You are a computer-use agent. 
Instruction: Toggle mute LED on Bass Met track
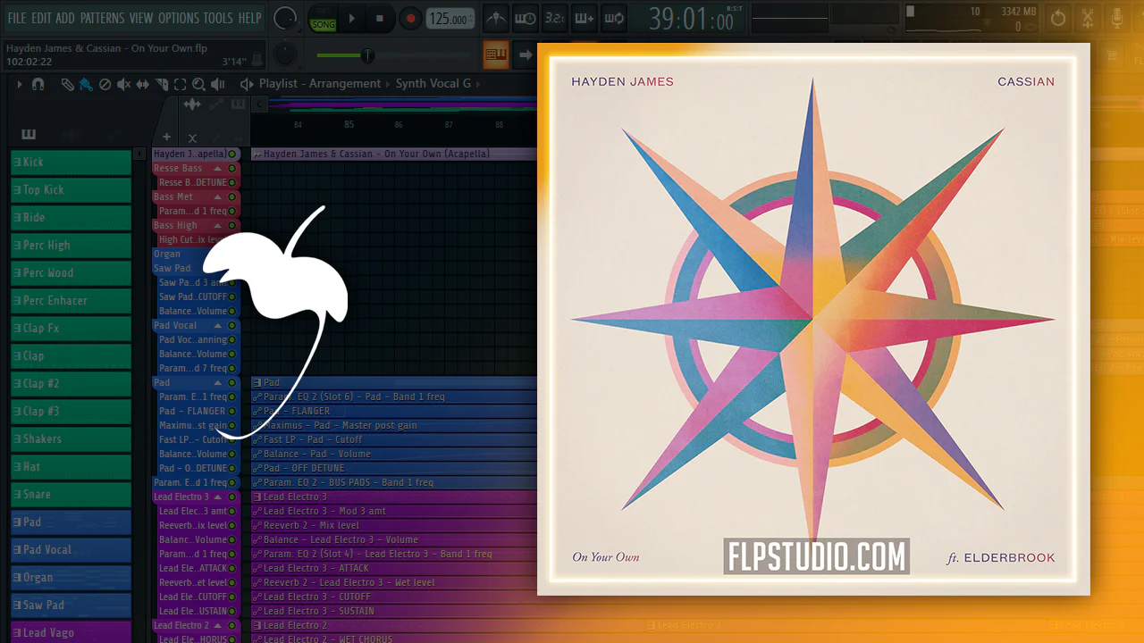(x=232, y=197)
